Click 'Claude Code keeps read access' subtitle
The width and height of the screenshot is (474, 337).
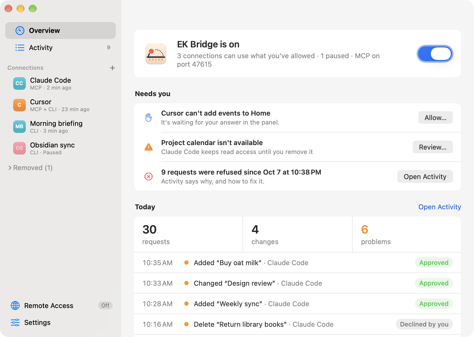tap(237, 152)
